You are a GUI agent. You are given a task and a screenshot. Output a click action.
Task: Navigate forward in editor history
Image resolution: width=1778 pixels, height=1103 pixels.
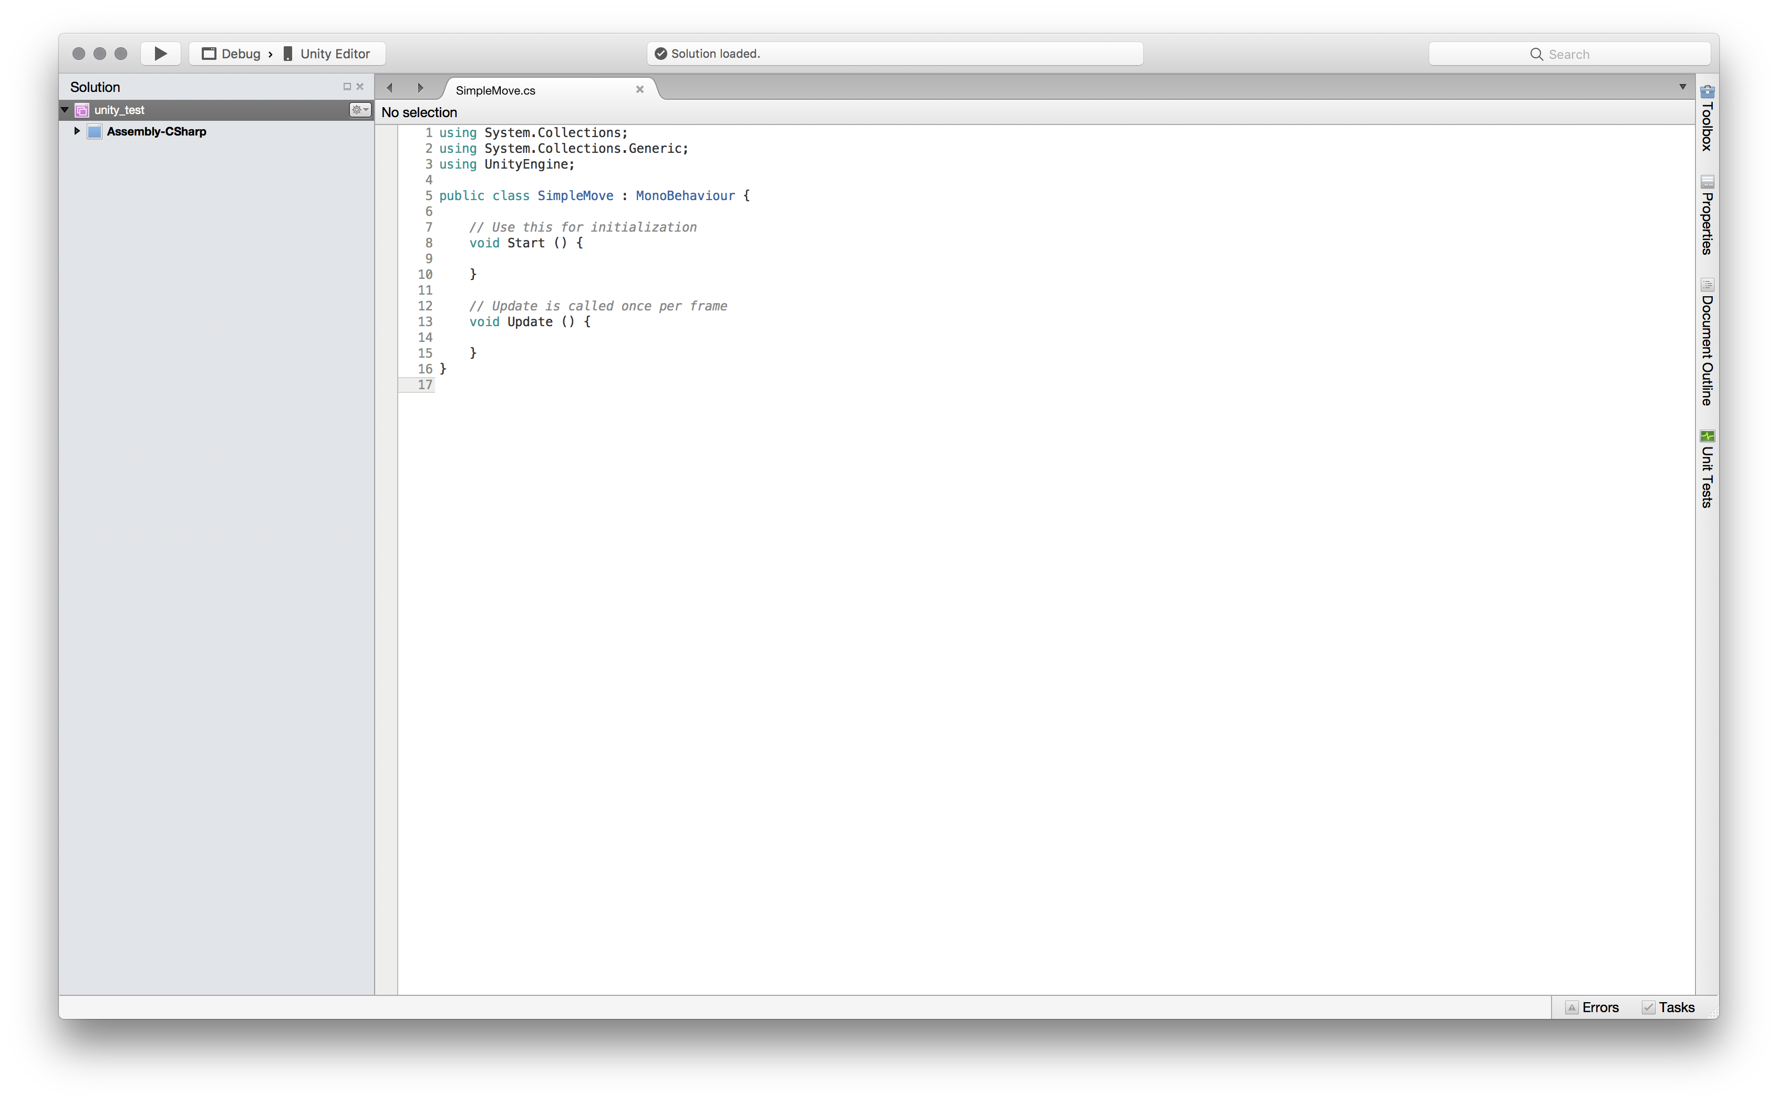click(420, 88)
